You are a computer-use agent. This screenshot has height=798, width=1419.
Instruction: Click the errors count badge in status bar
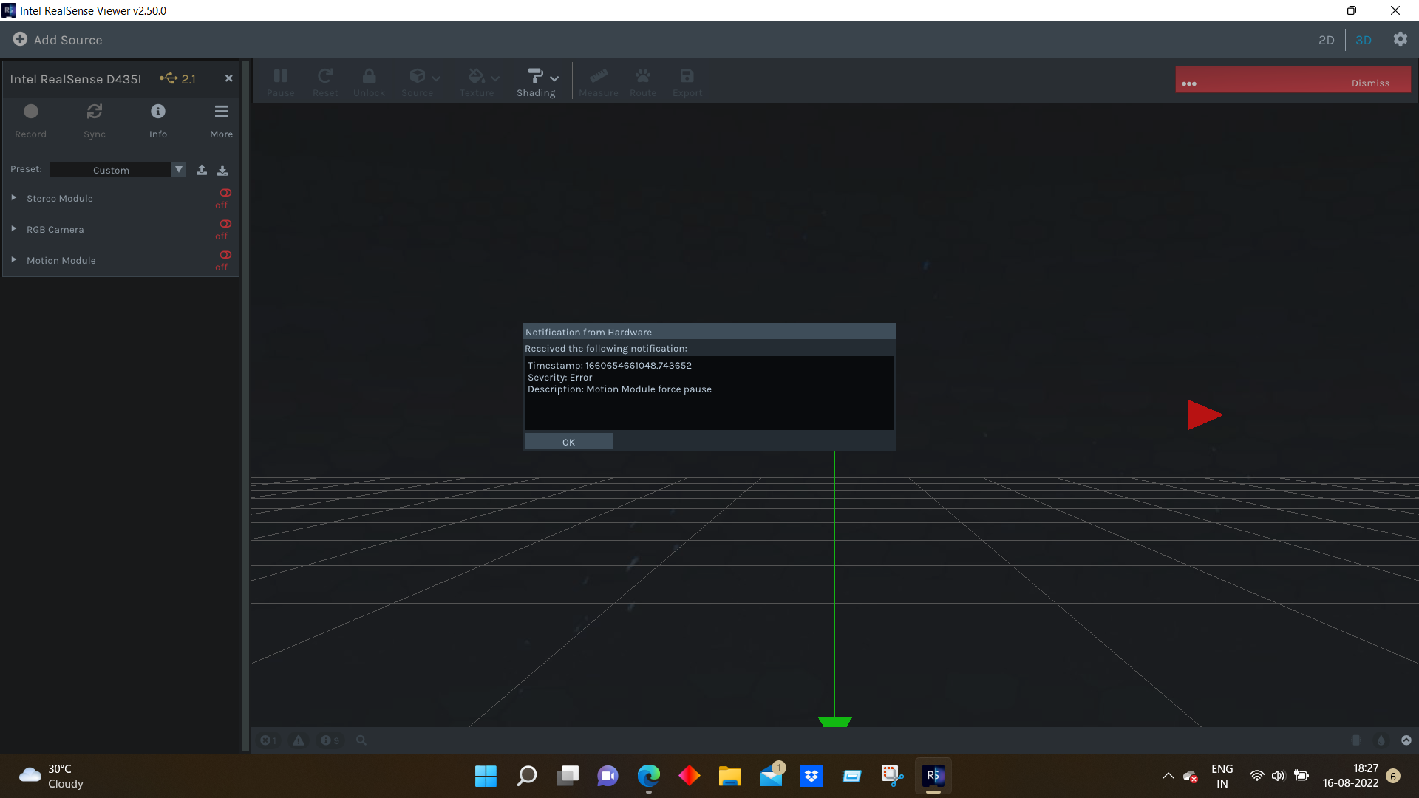[x=268, y=740]
